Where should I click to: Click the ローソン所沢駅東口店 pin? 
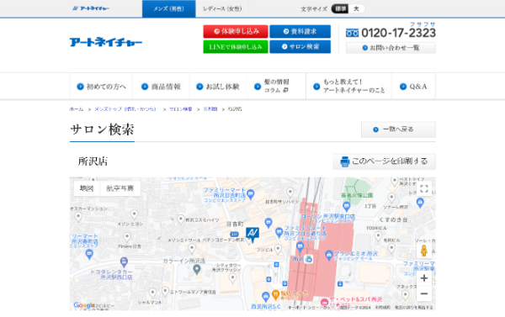pyautogui.click(x=346, y=206)
